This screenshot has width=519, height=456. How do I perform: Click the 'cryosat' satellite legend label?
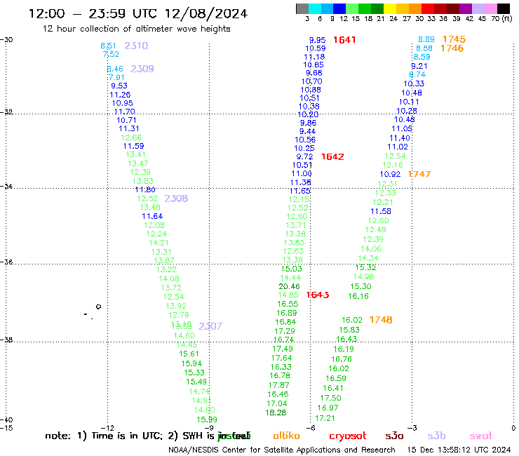point(348,436)
